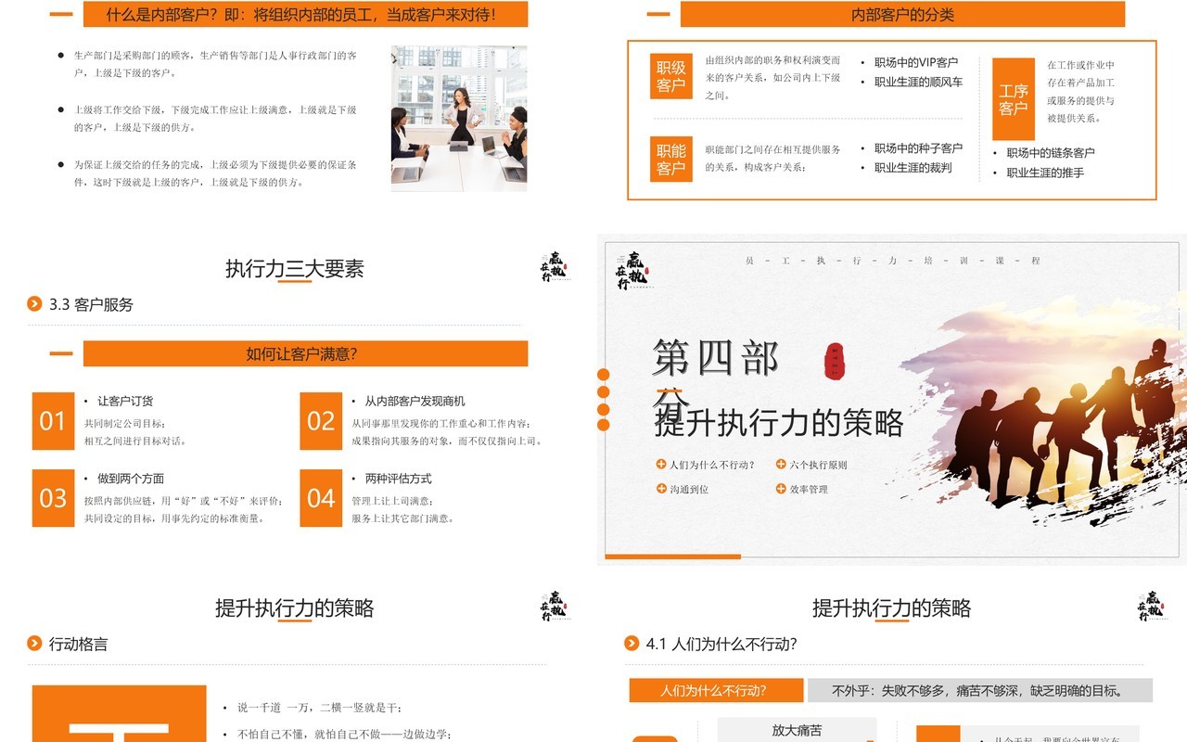Click the plus icon beside 六个执行原则

coord(781,464)
